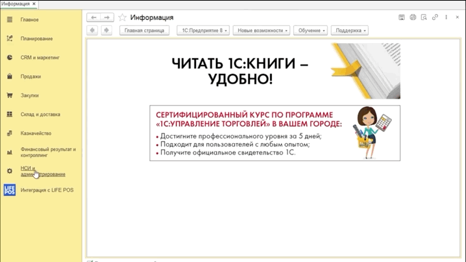
Task: Go back with left arrow button
Action: pyautogui.click(x=93, y=18)
